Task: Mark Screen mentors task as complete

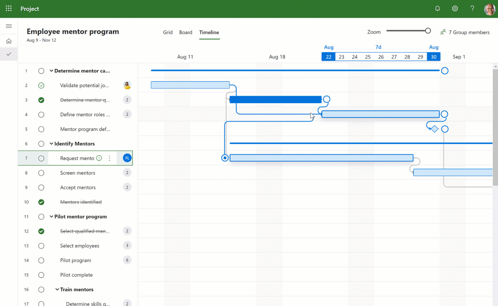Action: [x=41, y=172]
